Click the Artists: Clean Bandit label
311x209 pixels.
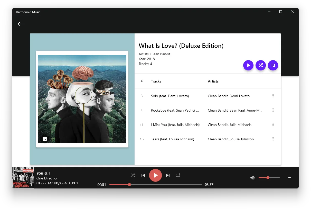pyautogui.click(x=155, y=54)
